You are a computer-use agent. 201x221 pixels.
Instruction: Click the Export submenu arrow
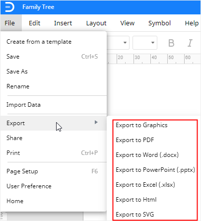[96, 122]
